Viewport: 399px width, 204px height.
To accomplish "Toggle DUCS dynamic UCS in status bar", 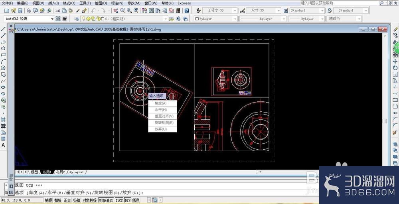I will coord(119,200).
